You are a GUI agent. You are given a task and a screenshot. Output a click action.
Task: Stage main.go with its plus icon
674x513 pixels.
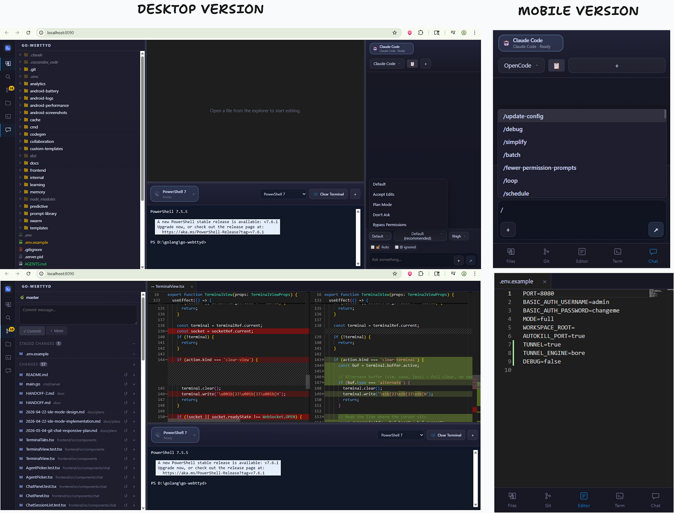(134, 384)
